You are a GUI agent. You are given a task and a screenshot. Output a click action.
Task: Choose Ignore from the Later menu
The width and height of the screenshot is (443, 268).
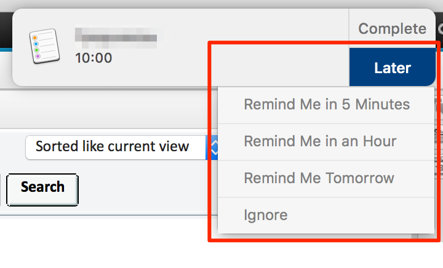[265, 215]
